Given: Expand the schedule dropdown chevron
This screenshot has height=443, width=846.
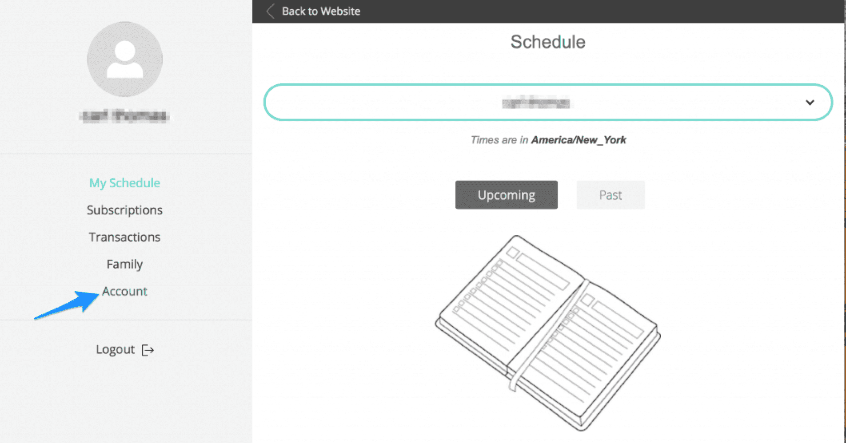Looking at the screenshot, I should pyautogui.click(x=810, y=103).
